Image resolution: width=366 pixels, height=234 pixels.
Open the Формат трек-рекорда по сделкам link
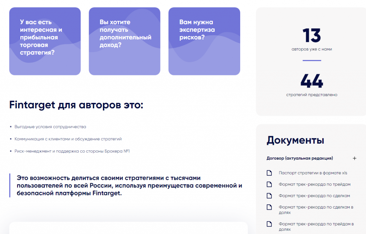pyautogui.click(x=314, y=196)
